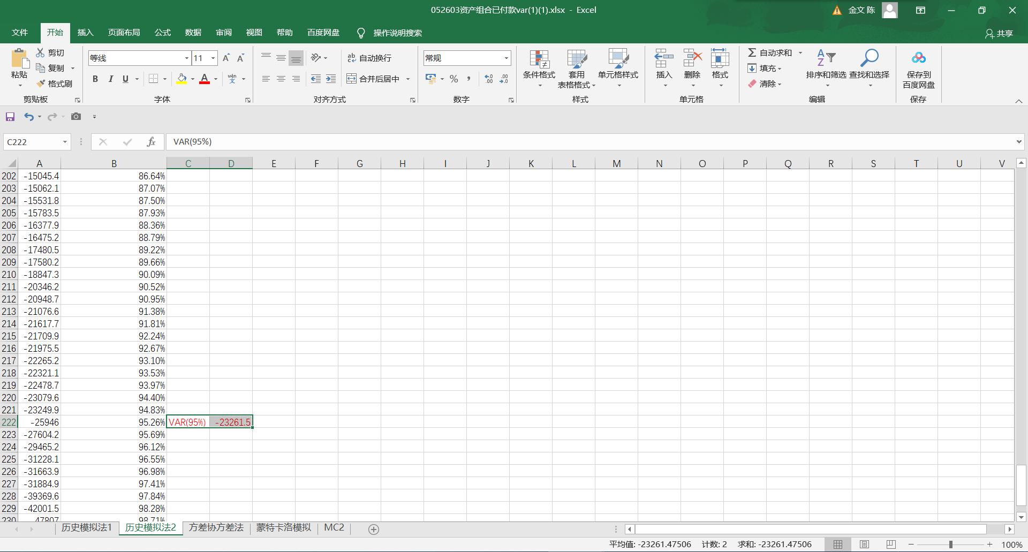Image resolution: width=1028 pixels, height=552 pixels.
Task: Open the font name dropdown
Action: coord(186,58)
